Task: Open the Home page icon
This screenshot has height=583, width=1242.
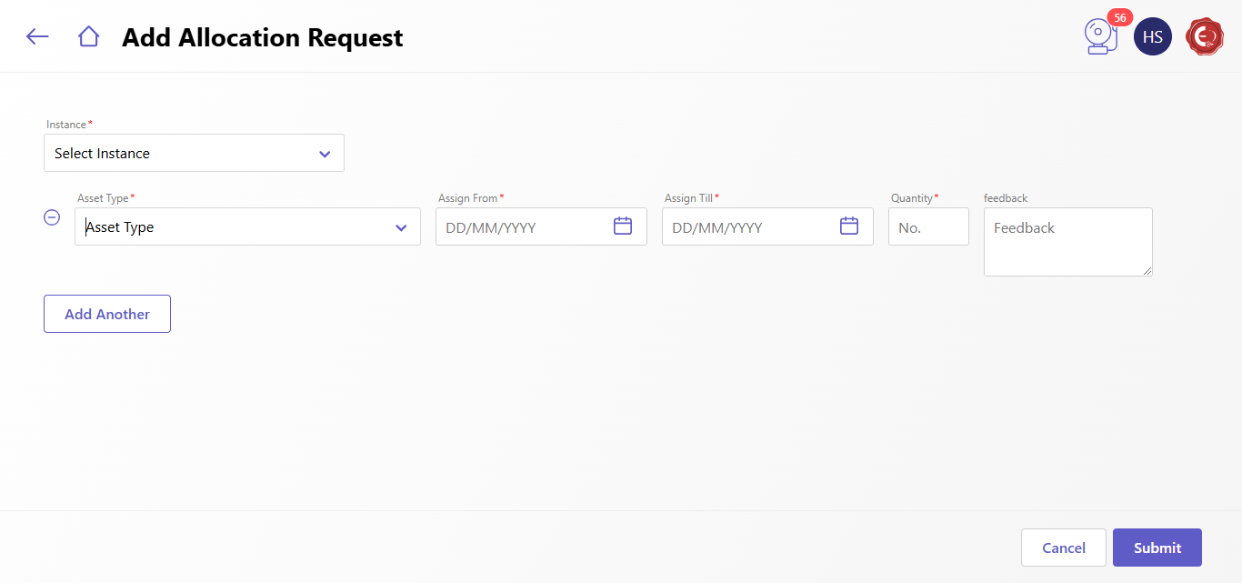Action: click(88, 36)
